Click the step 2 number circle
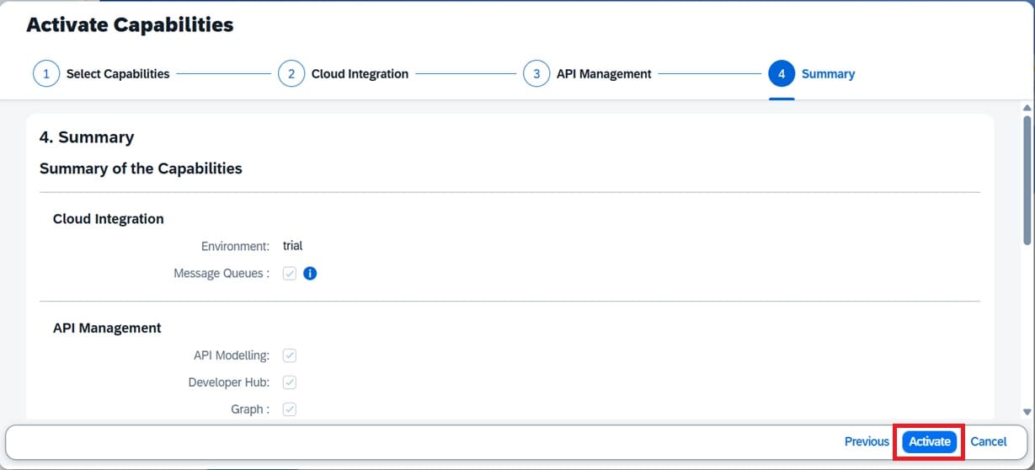This screenshot has width=1035, height=470. point(291,73)
